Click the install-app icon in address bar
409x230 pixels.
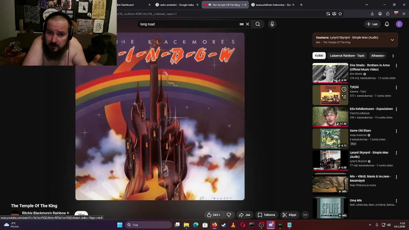[334, 14]
